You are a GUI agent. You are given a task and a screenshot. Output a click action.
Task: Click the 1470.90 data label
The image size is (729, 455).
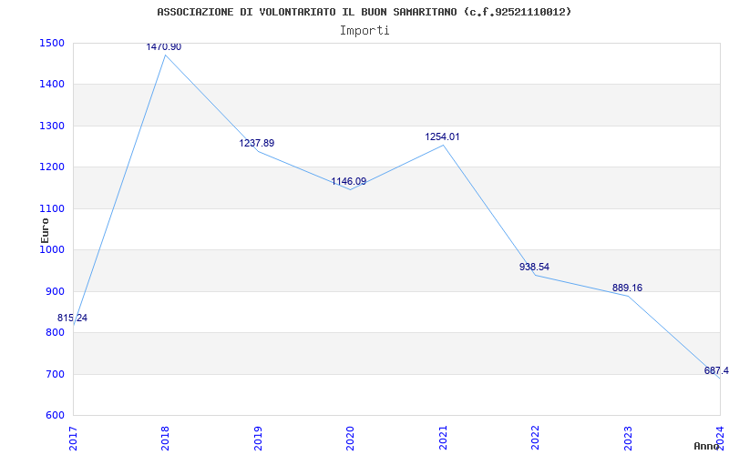(164, 47)
